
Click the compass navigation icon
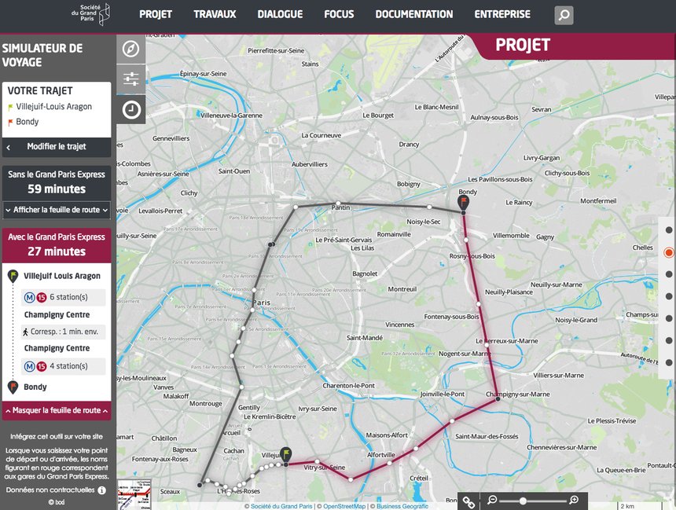point(130,49)
